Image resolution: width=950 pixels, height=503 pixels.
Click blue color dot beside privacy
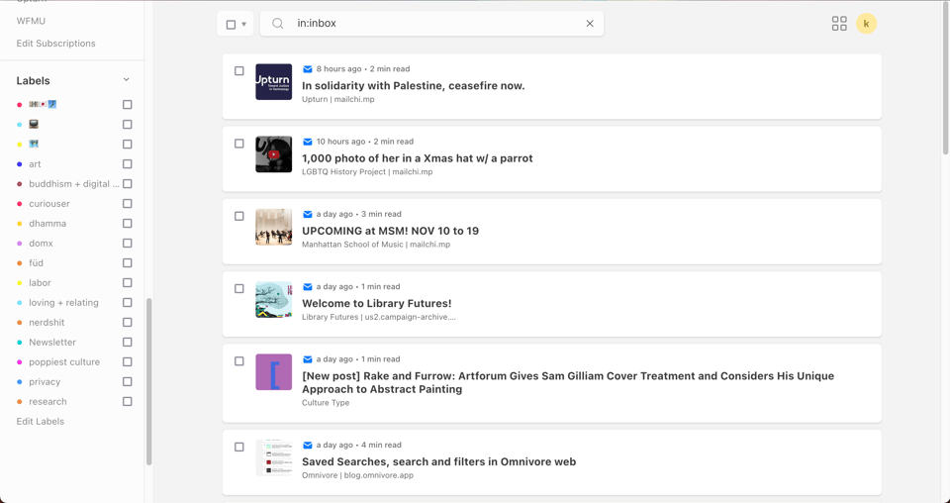20,382
